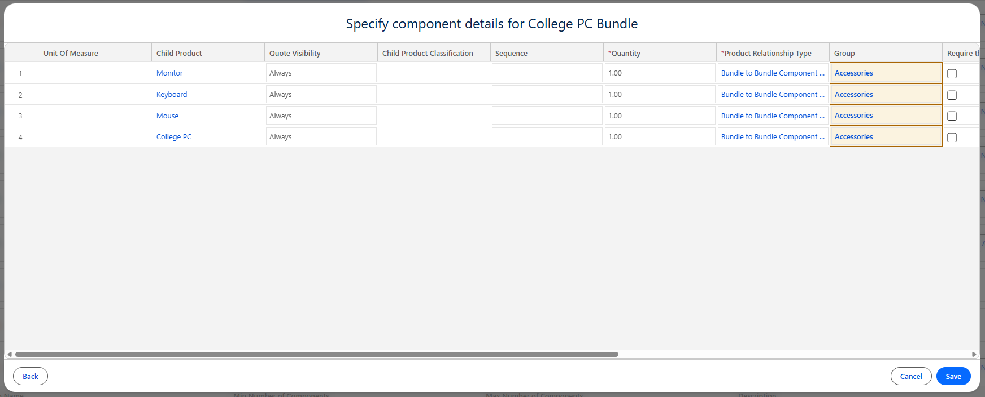Click the Child Product column header
This screenshot has width=985, height=397.
coord(179,54)
